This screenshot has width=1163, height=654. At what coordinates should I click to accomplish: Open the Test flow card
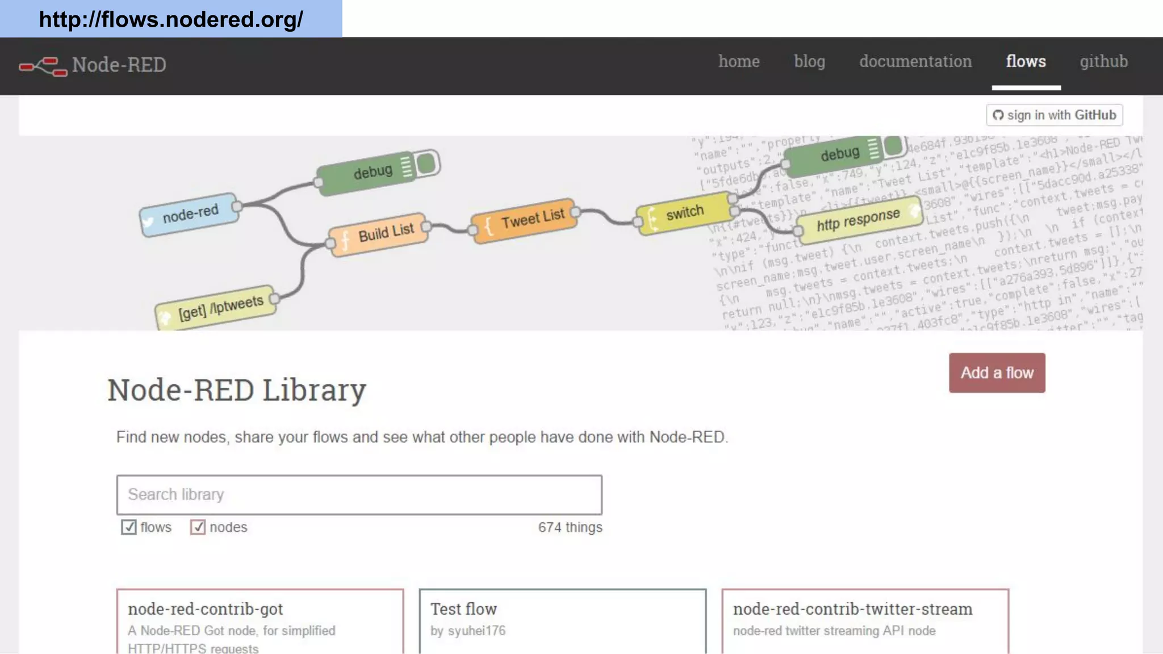coord(562,621)
